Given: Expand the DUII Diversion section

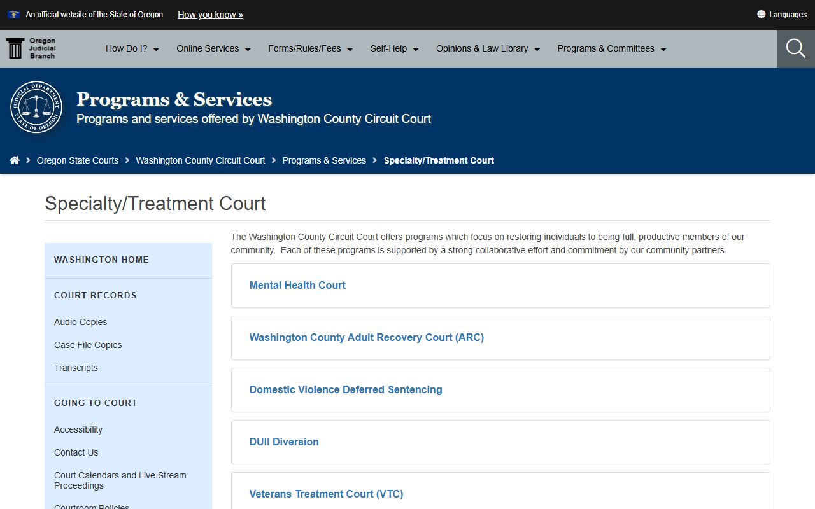Looking at the screenshot, I should coord(500,442).
